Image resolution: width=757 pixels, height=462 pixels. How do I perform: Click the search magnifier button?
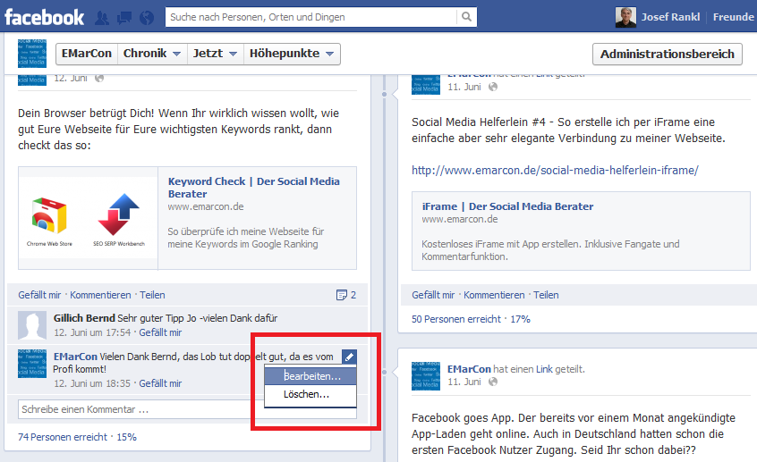[x=466, y=17]
